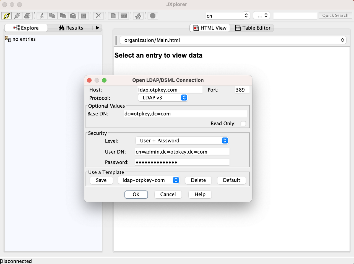Click the paste alias arrow icon
This screenshot has width=354, height=264.
tap(84, 16)
